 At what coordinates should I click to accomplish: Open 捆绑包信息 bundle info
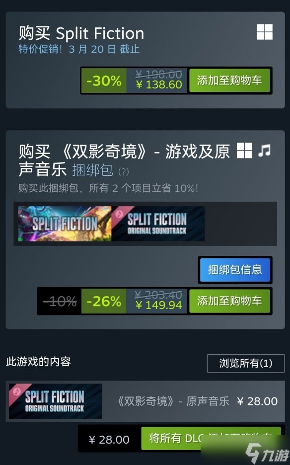point(235,270)
